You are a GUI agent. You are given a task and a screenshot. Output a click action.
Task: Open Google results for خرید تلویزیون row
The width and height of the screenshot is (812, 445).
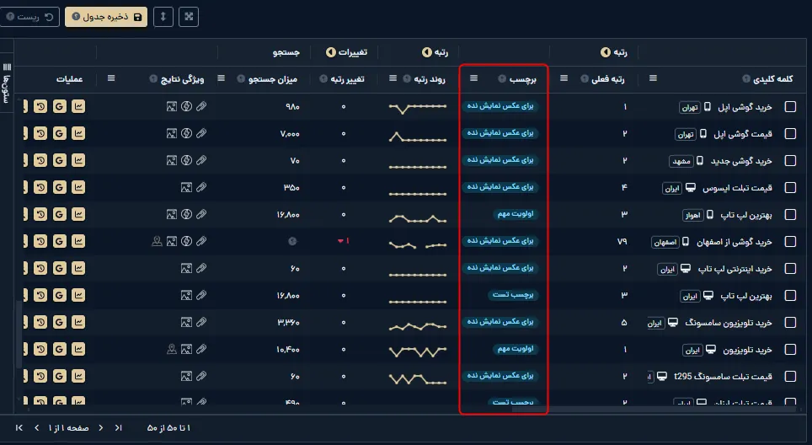[60, 349]
